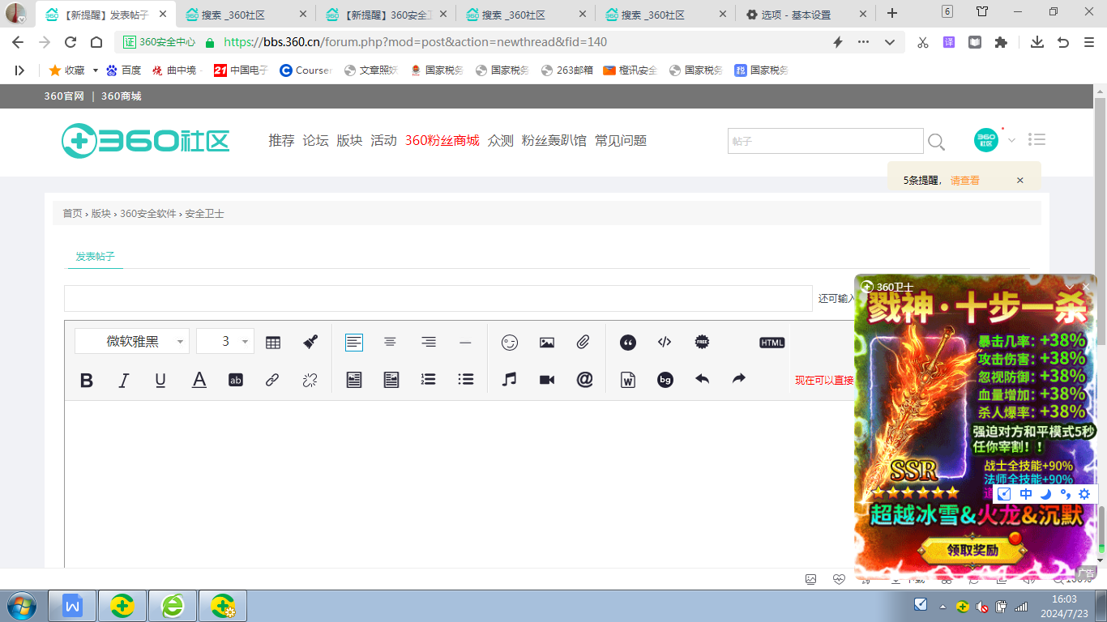This screenshot has width=1107, height=622.
Task: Remove hyperlink with unlink icon
Action: pyautogui.click(x=310, y=380)
